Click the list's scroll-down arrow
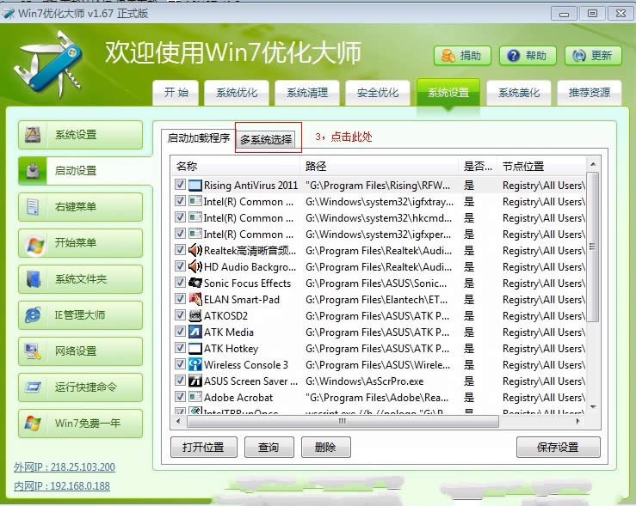Viewport: 636px width, 506px height. point(593,408)
